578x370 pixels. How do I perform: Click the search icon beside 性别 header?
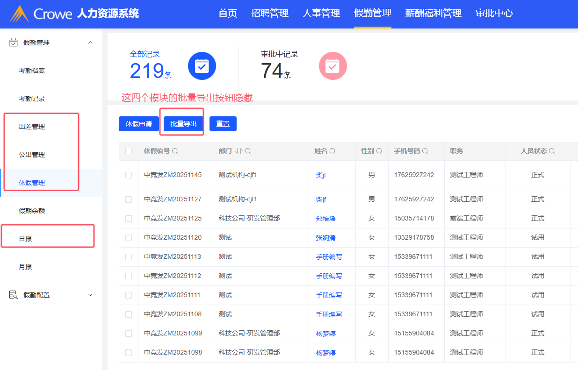(x=379, y=151)
